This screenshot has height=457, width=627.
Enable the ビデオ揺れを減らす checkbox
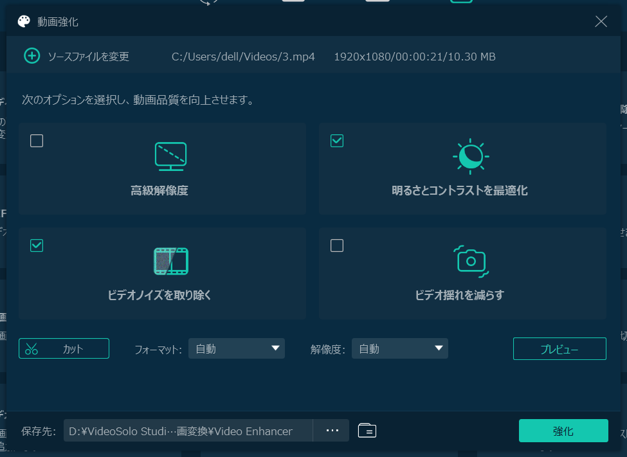(337, 246)
